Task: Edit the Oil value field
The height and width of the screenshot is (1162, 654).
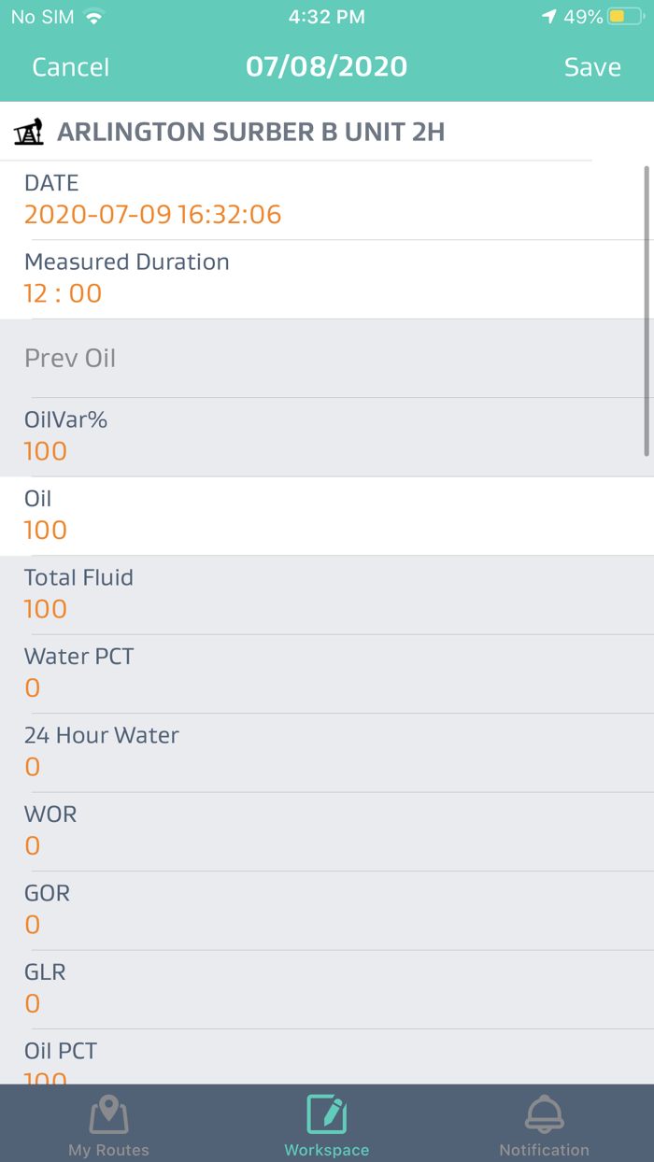Action: pyautogui.click(x=46, y=530)
